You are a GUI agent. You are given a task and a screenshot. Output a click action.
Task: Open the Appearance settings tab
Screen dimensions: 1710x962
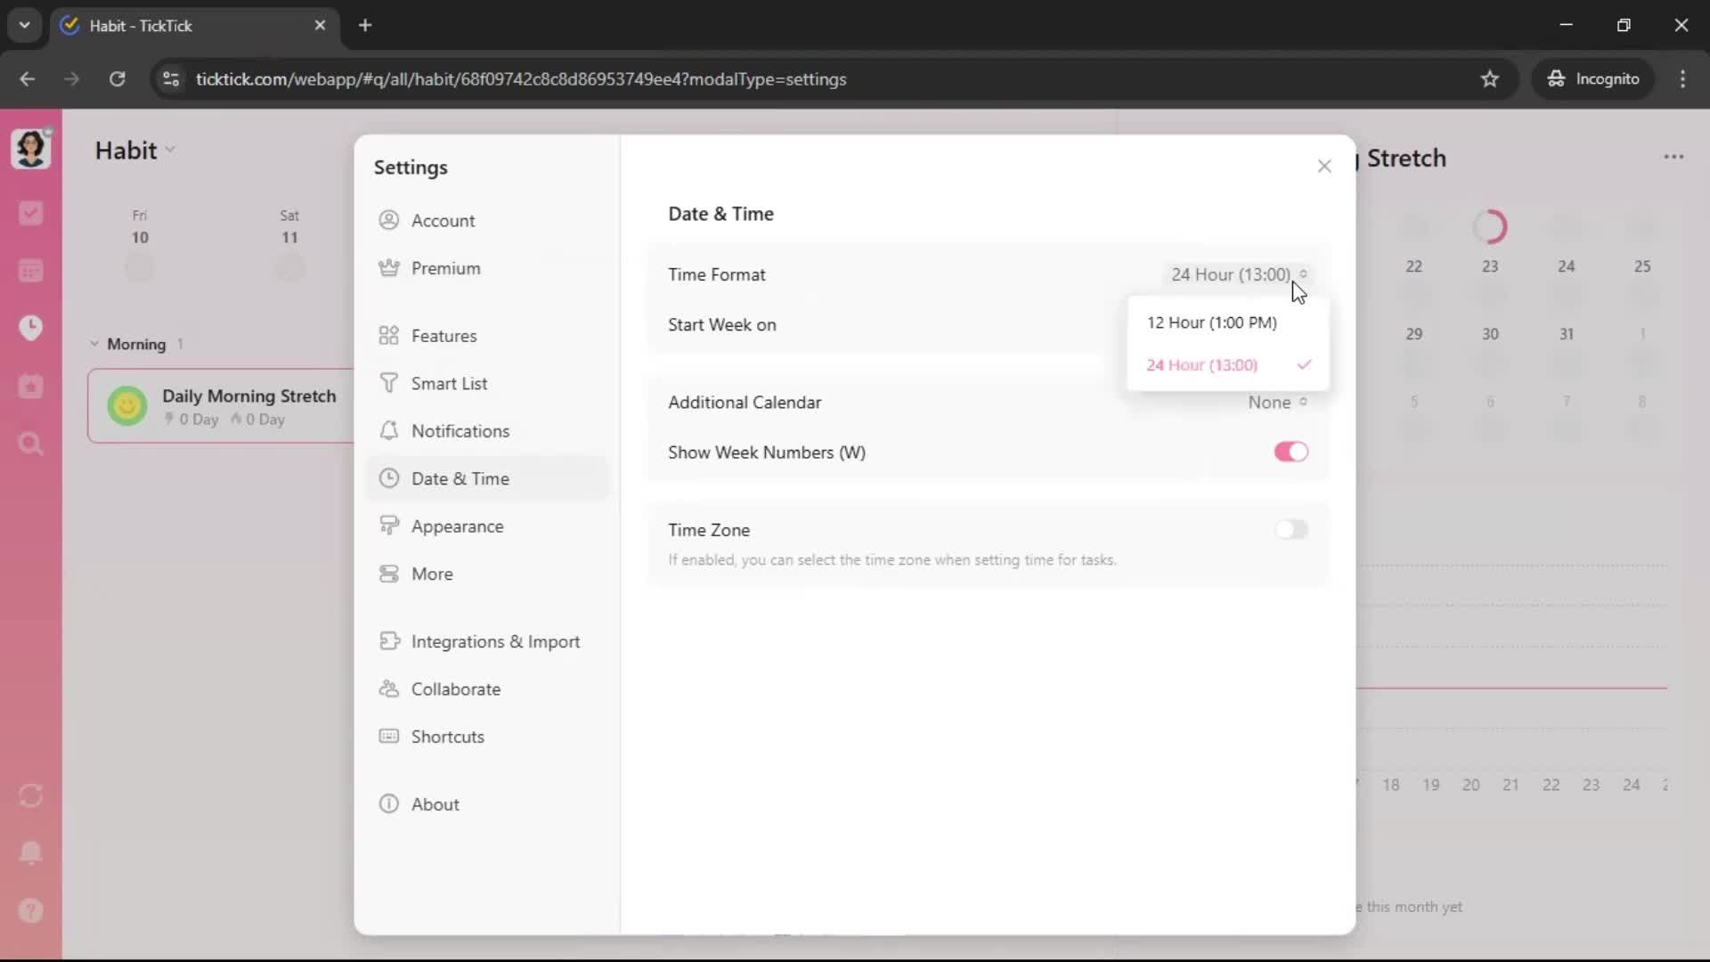coord(457,526)
